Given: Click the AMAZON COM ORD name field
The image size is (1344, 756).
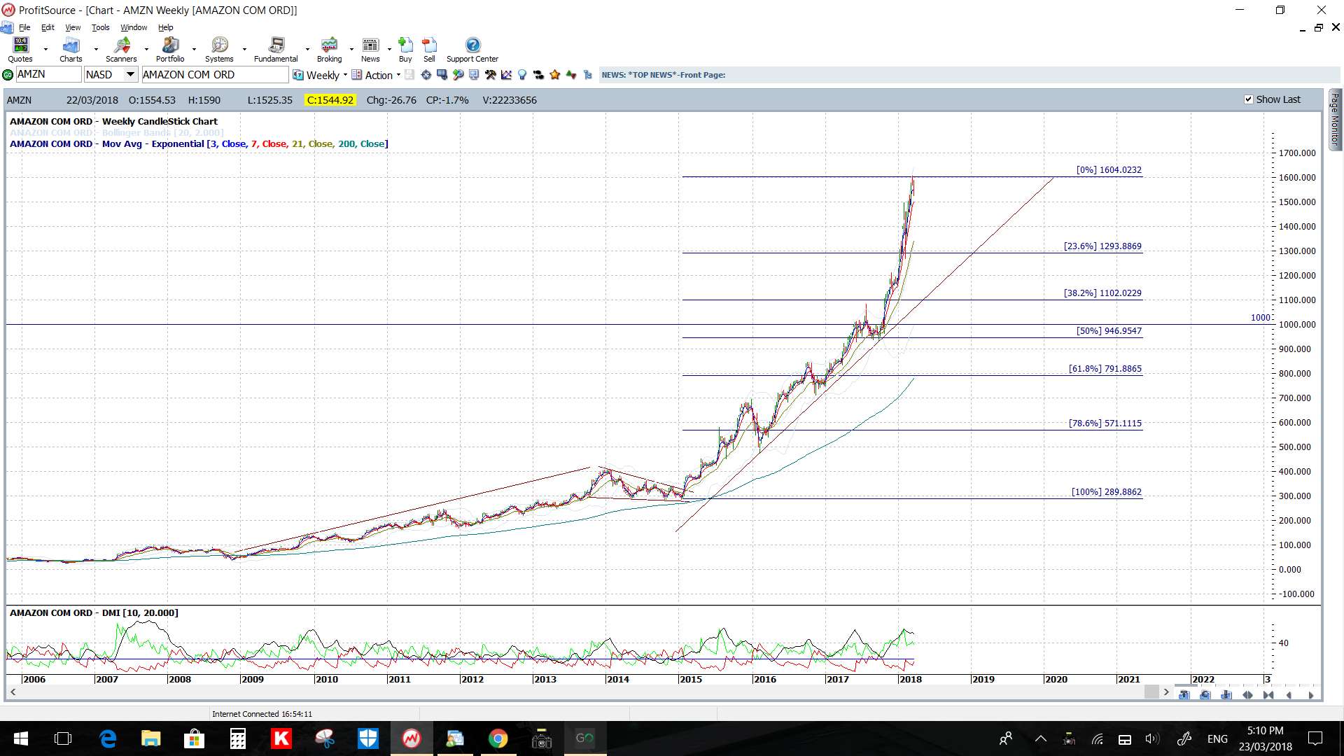Looking at the screenshot, I should click(x=215, y=75).
